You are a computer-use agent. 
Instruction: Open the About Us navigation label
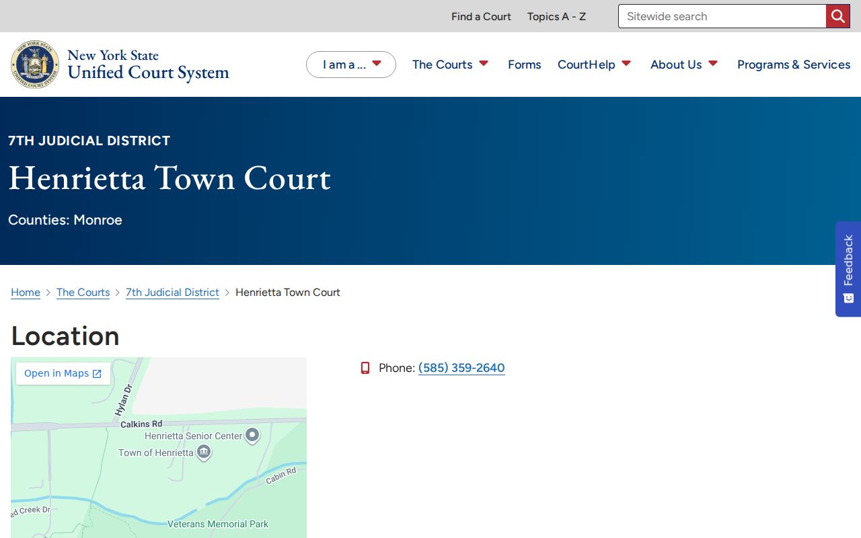[x=676, y=65]
